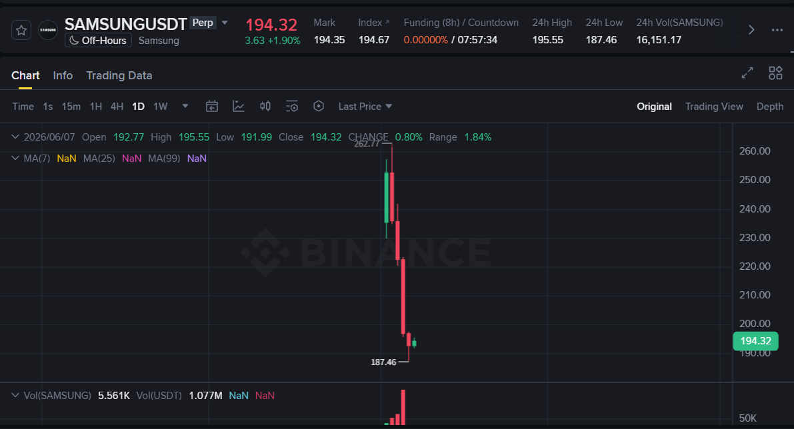Click the 24h High value 195.55
The image size is (794, 429).
(547, 40)
